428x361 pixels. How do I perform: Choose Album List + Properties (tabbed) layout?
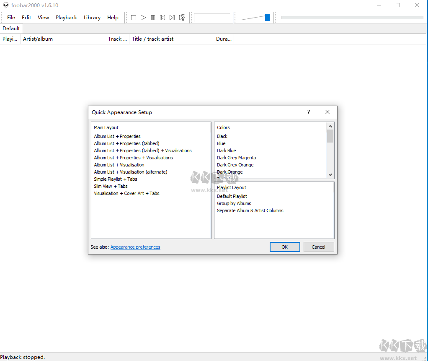(126, 143)
